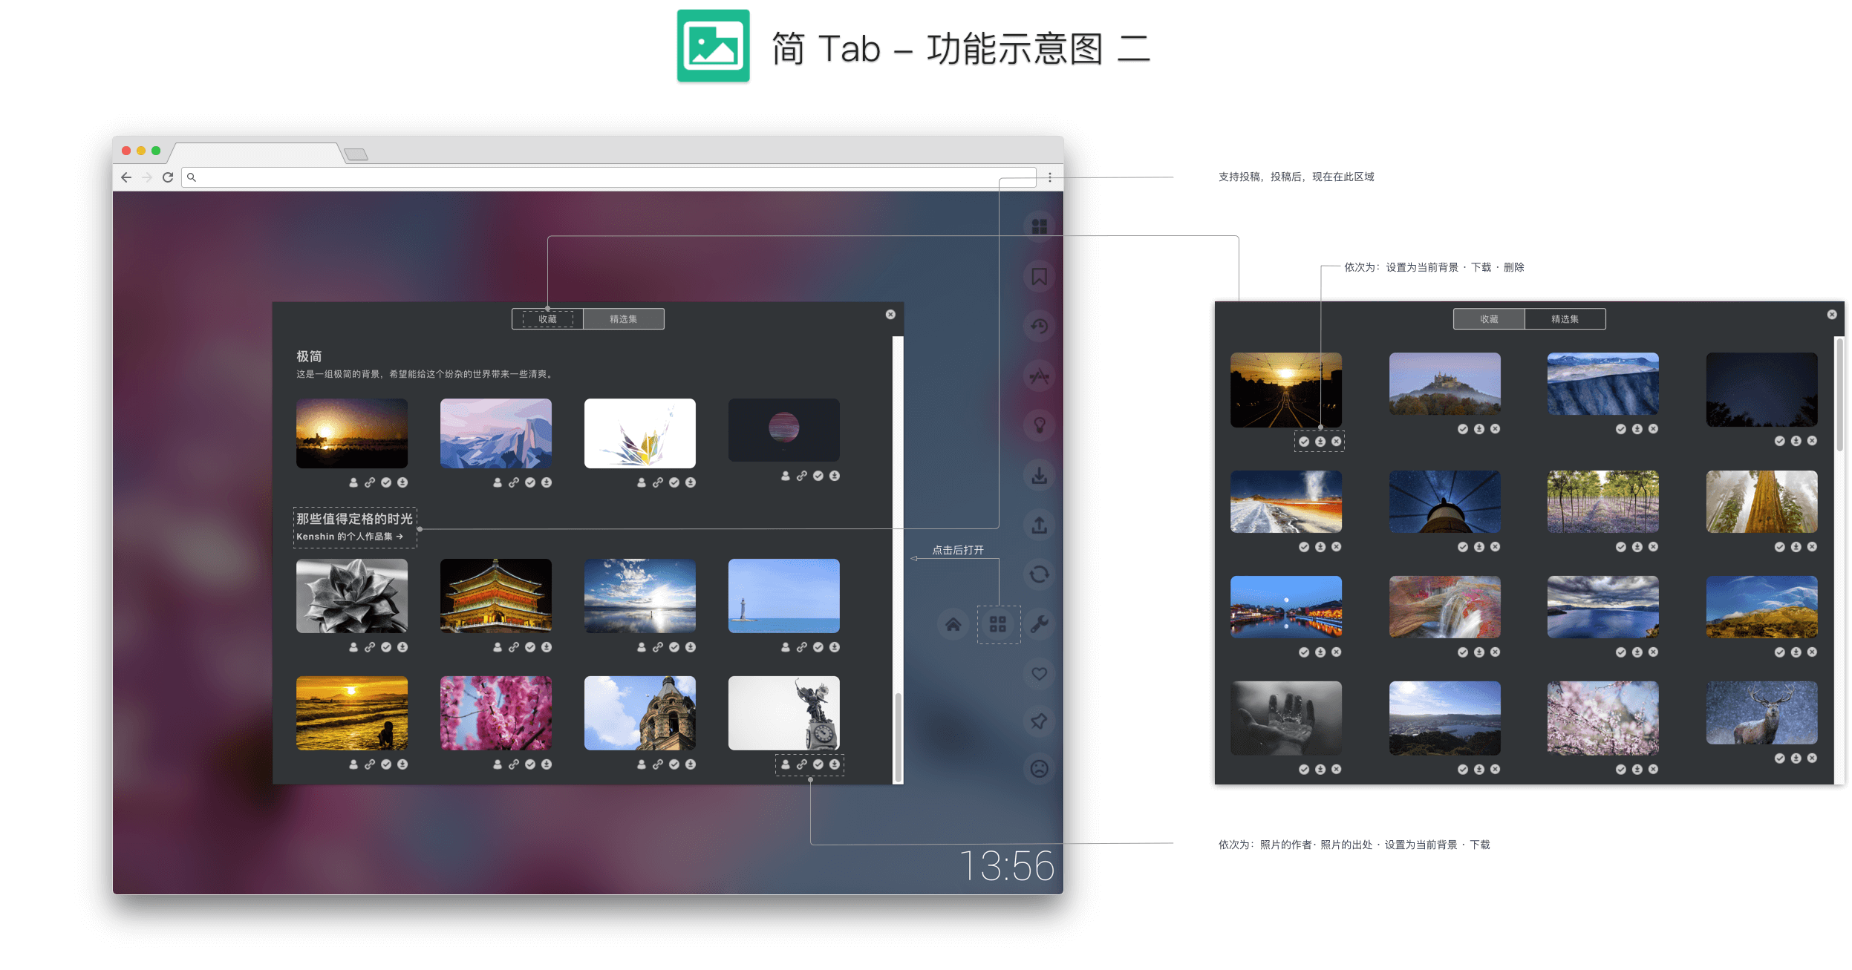Click the download tray icon in sidebar
The width and height of the screenshot is (1852, 970).
point(1039,475)
